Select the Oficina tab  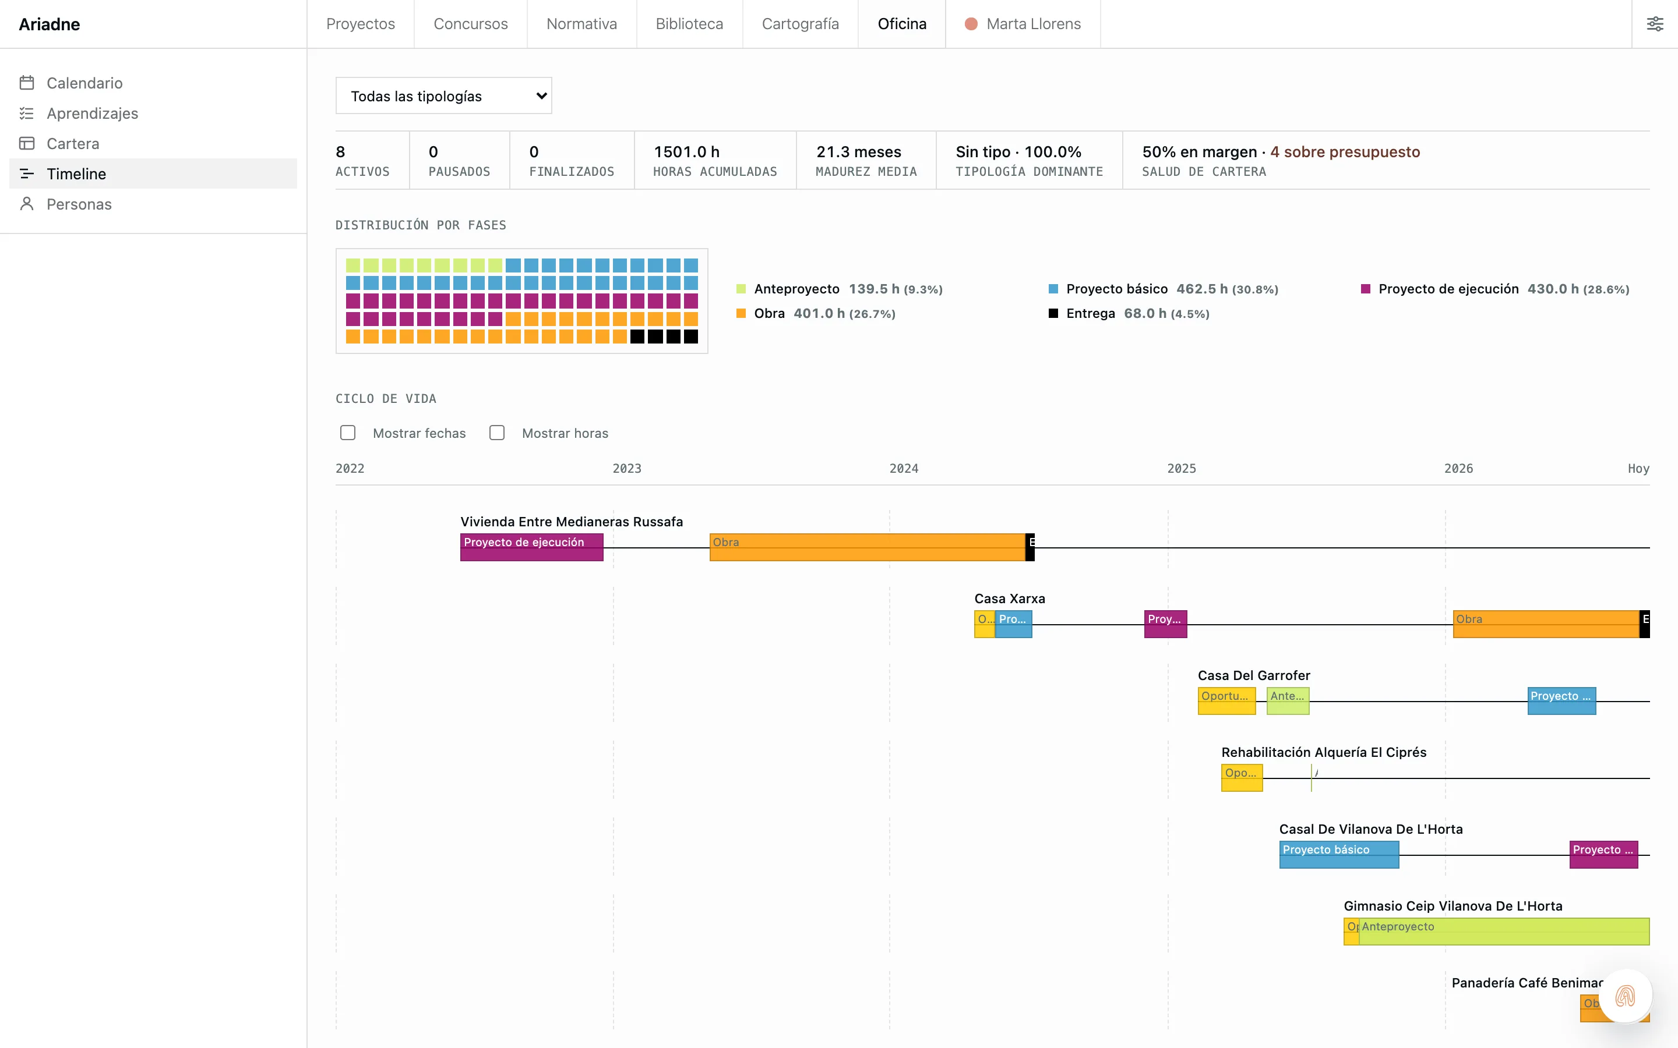902,24
